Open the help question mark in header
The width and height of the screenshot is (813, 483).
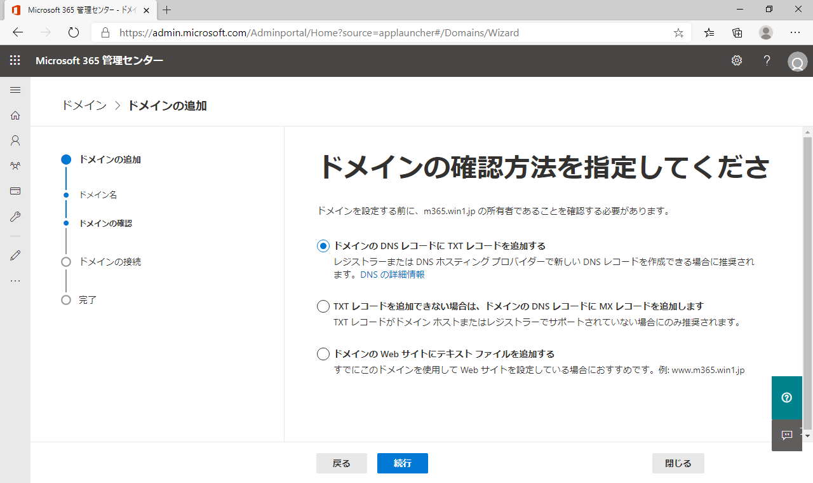(767, 60)
